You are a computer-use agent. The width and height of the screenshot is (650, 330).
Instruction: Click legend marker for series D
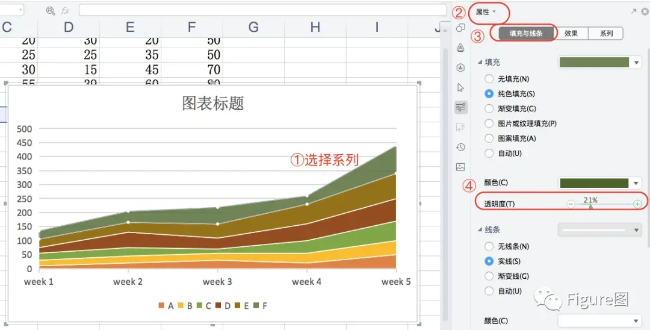pos(218,305)
